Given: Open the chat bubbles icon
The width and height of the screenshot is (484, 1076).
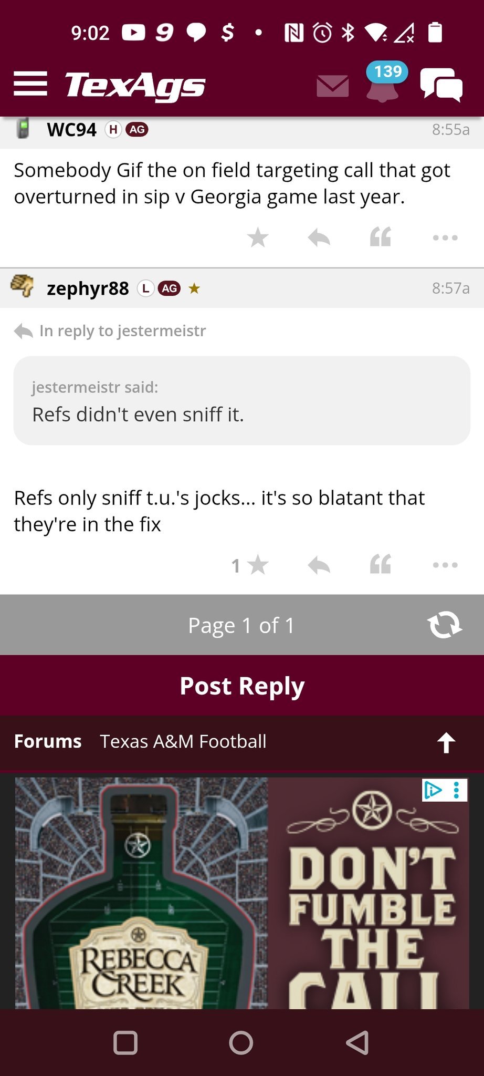Looking at the screenshot, I should (x=441, y=85).
